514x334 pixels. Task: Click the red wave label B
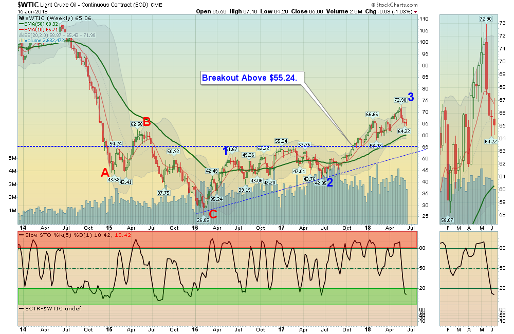click(146, 122)
